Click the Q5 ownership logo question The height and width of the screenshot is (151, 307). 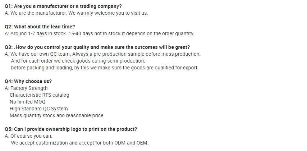click(x=71, y=129)
